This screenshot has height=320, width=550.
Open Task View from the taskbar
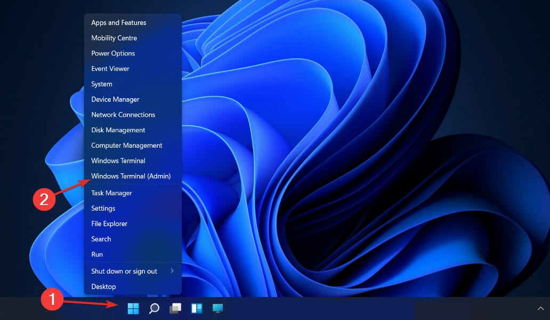pyautogui.click(x=175, y=308)
